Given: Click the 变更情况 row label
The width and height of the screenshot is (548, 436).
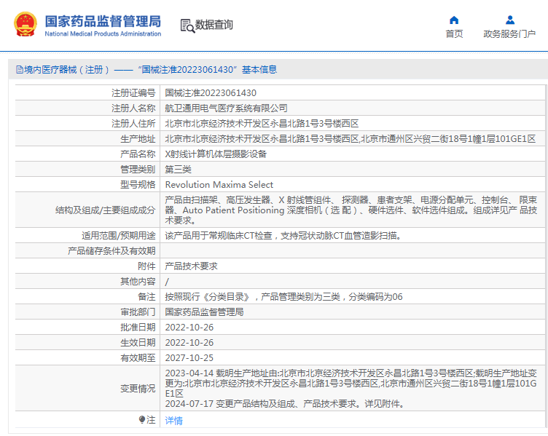Looking at the screenshot, I should (138, 389).
